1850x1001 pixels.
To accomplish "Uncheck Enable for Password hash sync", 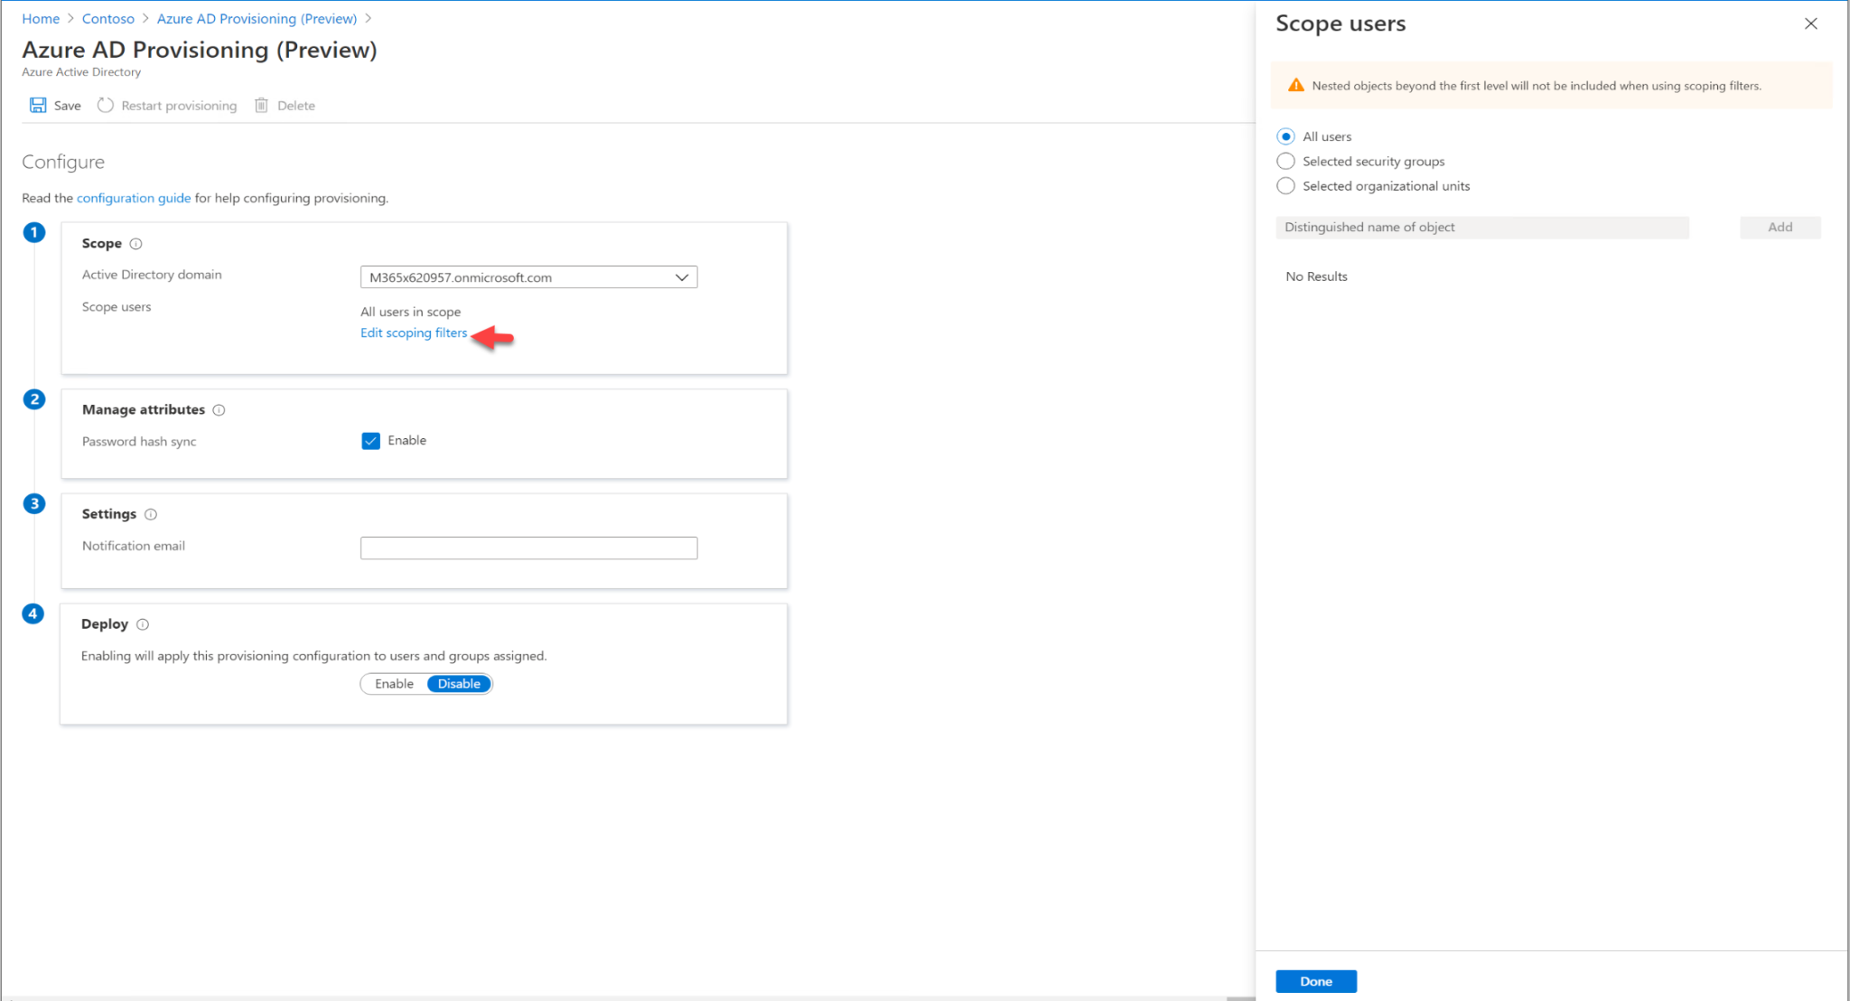I will pos(370,440).
